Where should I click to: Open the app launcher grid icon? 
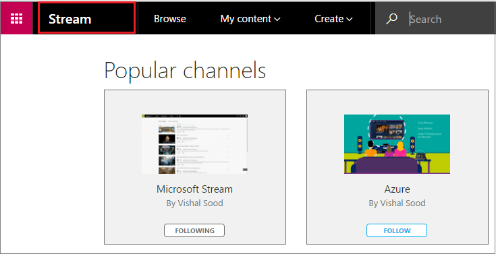tap(16, 19)
